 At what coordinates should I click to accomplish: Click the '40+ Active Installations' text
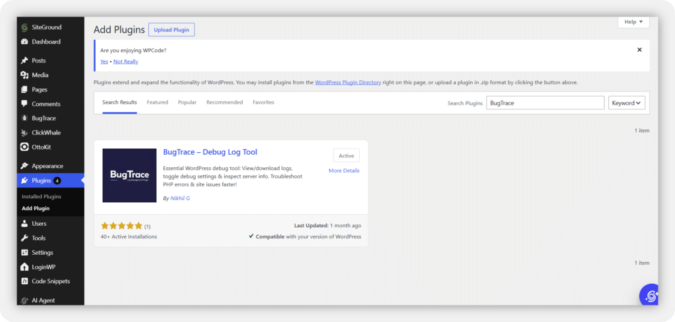pyautogui.click(x=129, y=237)
